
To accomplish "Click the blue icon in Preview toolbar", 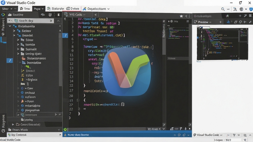I will tap(228, 22).
